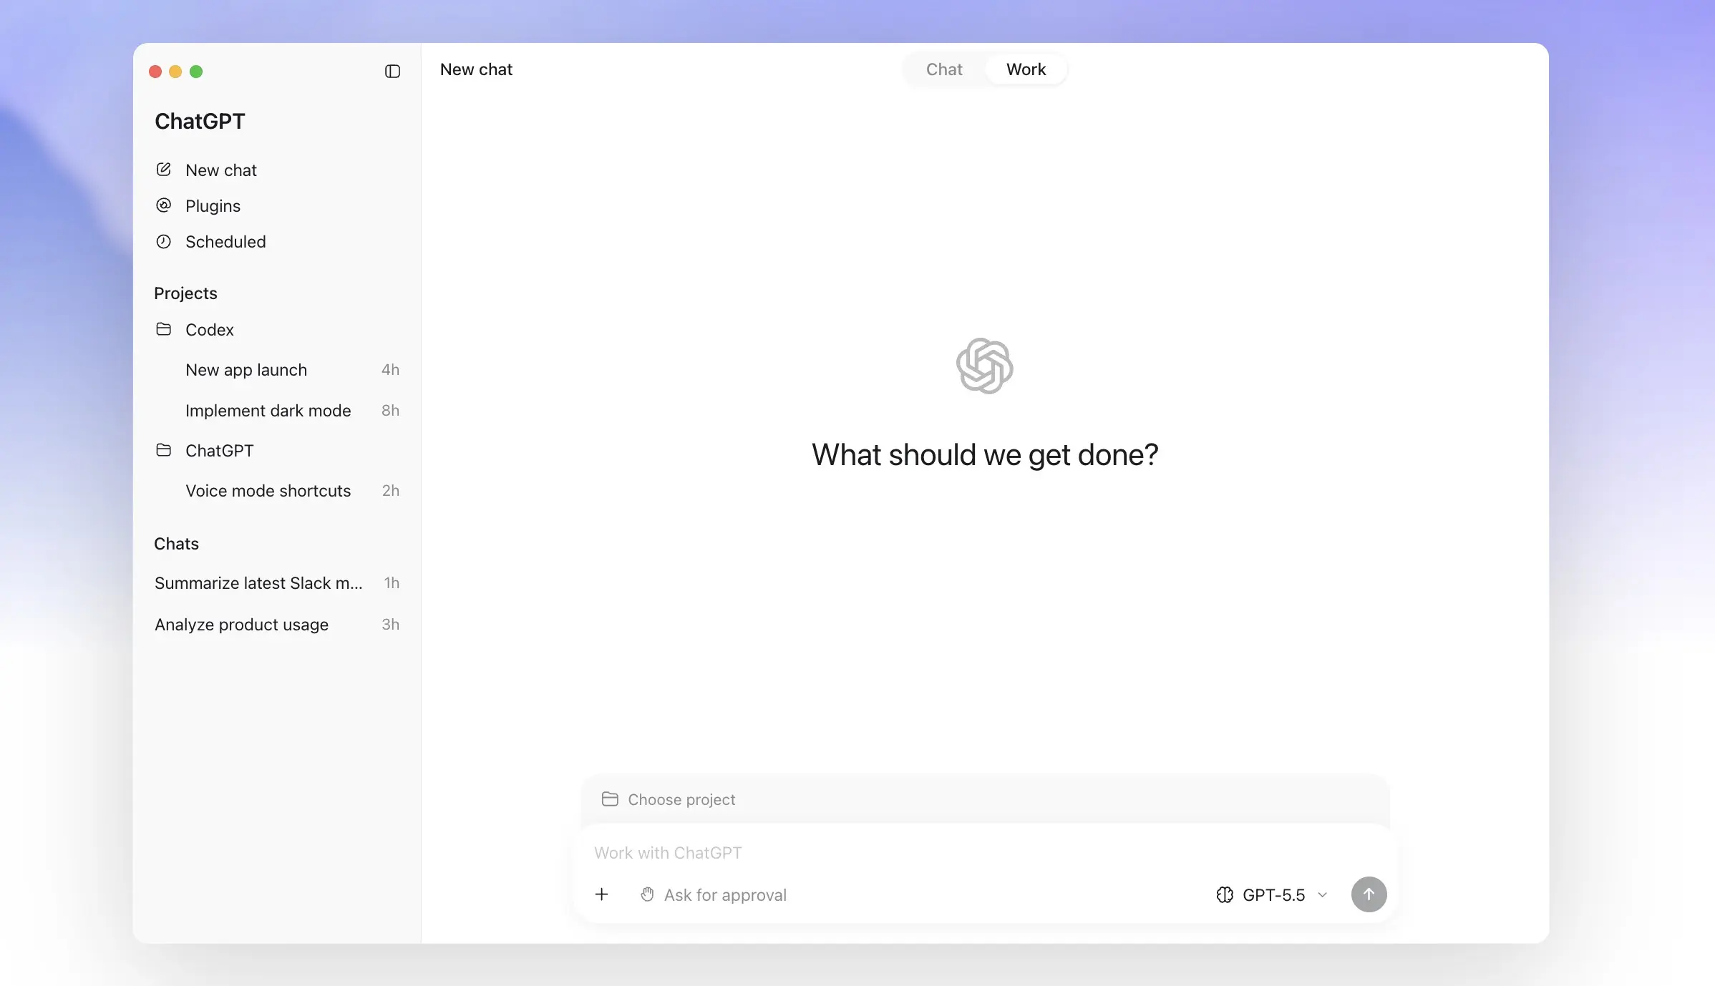Expand the model chevron arrow
The height and width of the screenshot is (986, 1715).
(1322, 895)
